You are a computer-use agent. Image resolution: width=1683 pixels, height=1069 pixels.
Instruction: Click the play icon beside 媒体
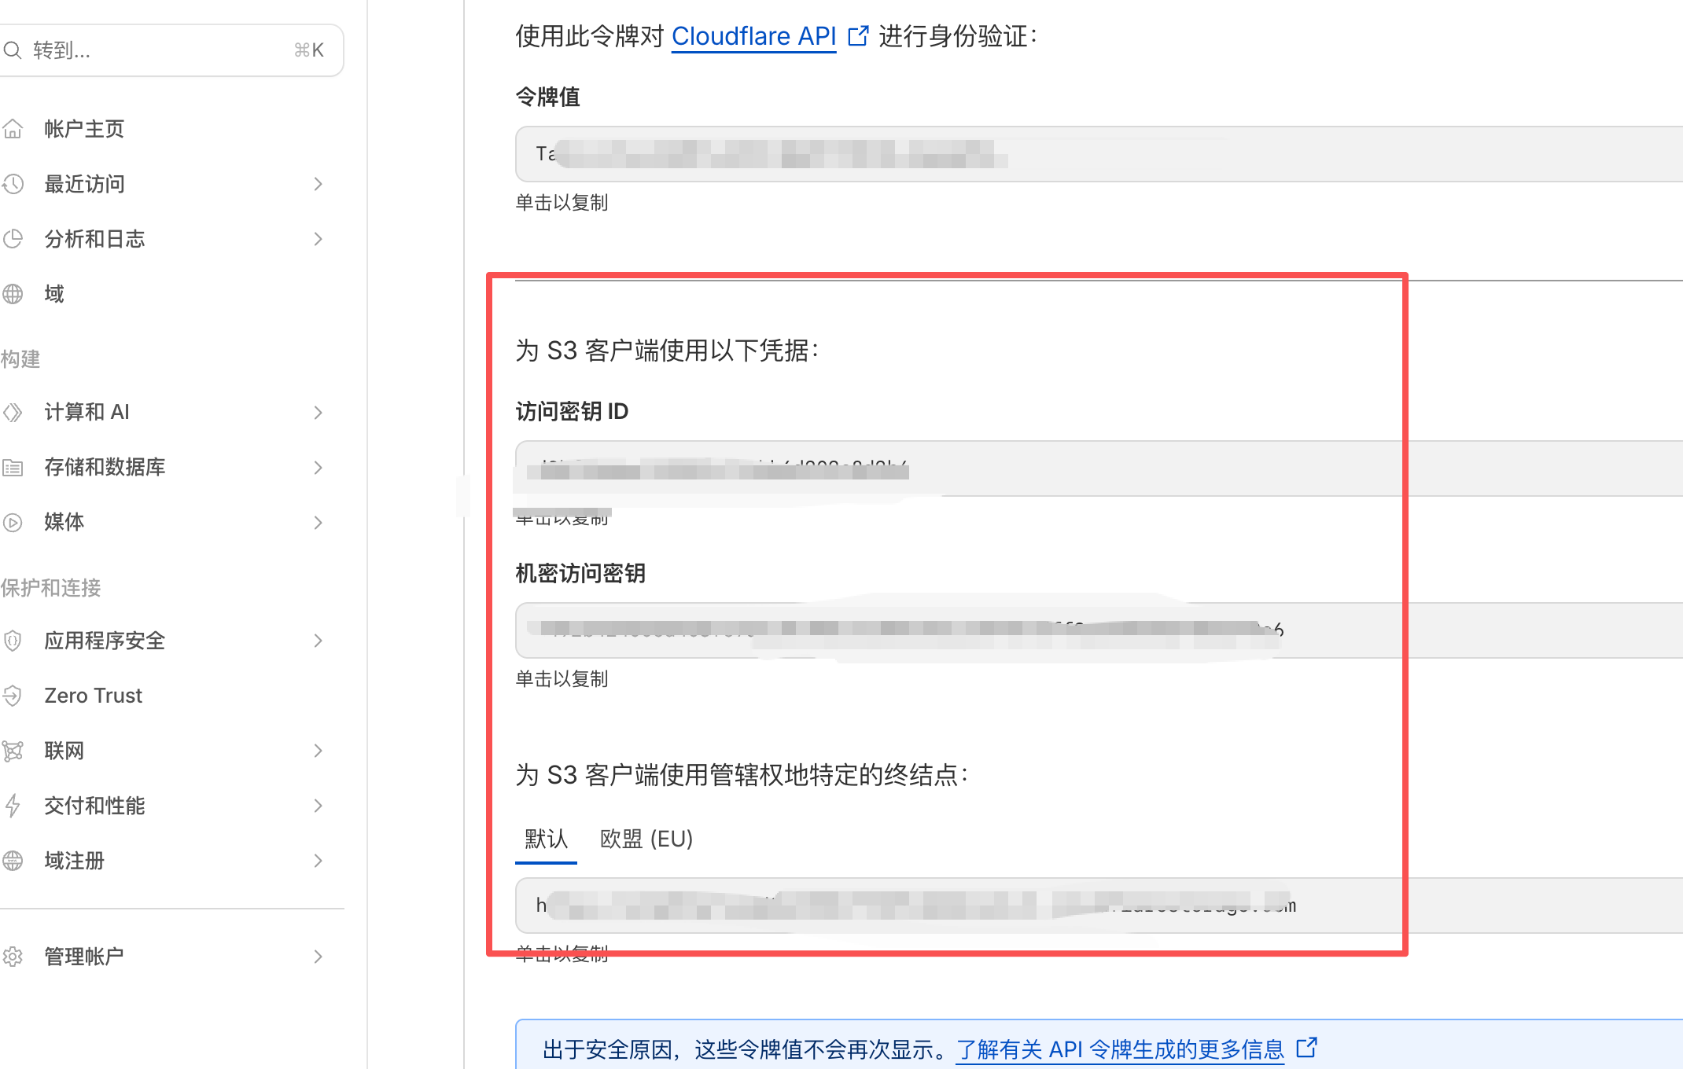[13, 522]
